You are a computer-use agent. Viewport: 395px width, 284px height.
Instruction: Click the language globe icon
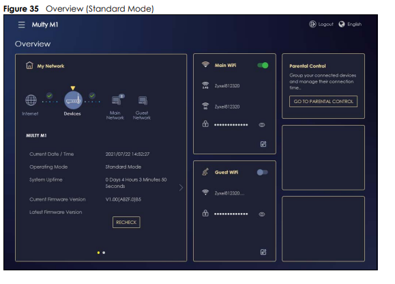pos(342,24)
